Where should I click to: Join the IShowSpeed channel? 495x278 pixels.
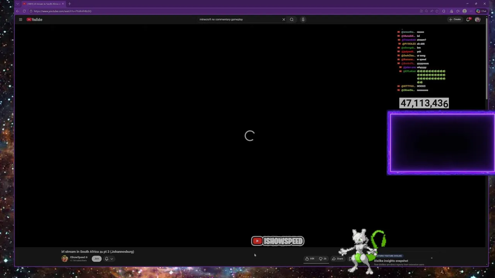[x=97, y=259]
